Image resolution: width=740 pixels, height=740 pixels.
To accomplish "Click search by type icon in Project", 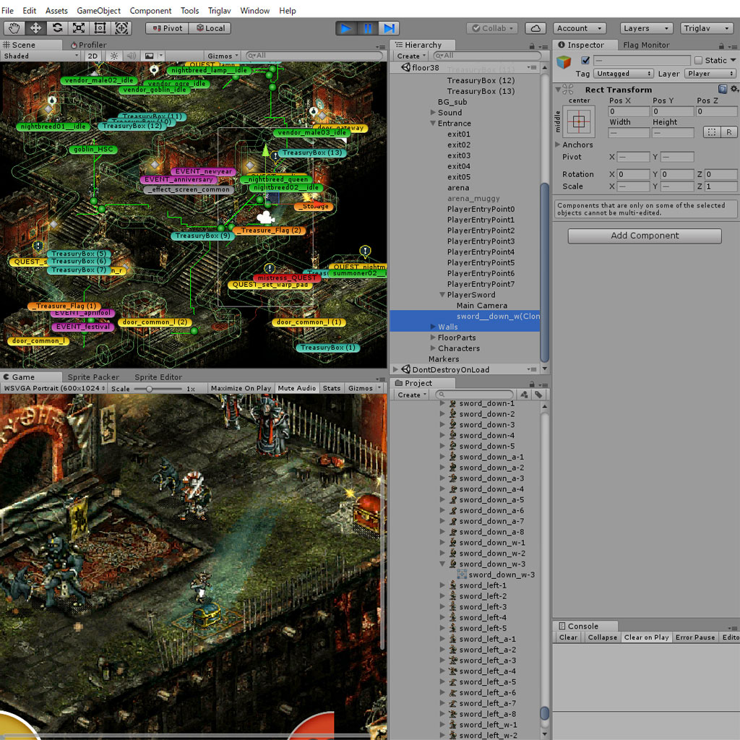I will point(524,395).
